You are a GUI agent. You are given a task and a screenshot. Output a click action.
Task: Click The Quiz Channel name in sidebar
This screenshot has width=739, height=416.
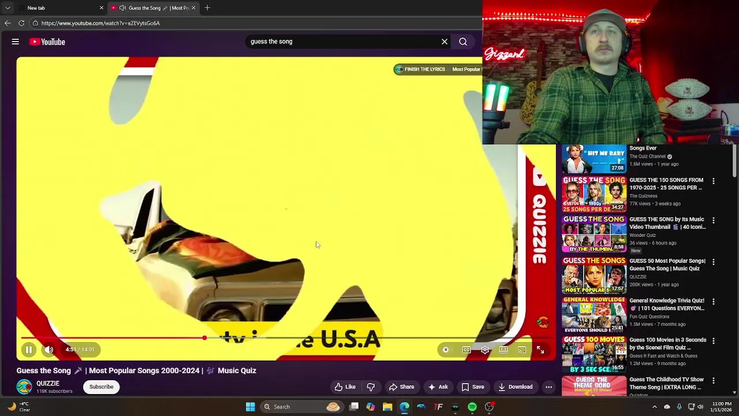pos(647,157)
